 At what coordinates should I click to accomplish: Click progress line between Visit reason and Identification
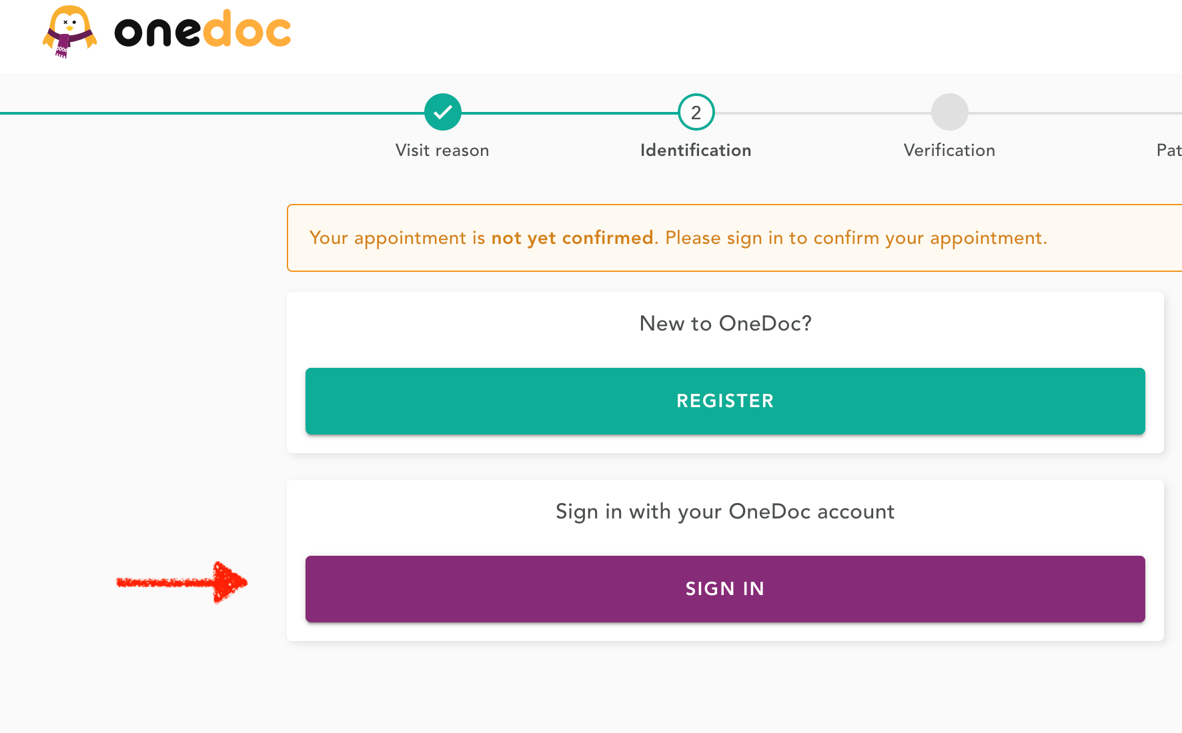(570, 113)
